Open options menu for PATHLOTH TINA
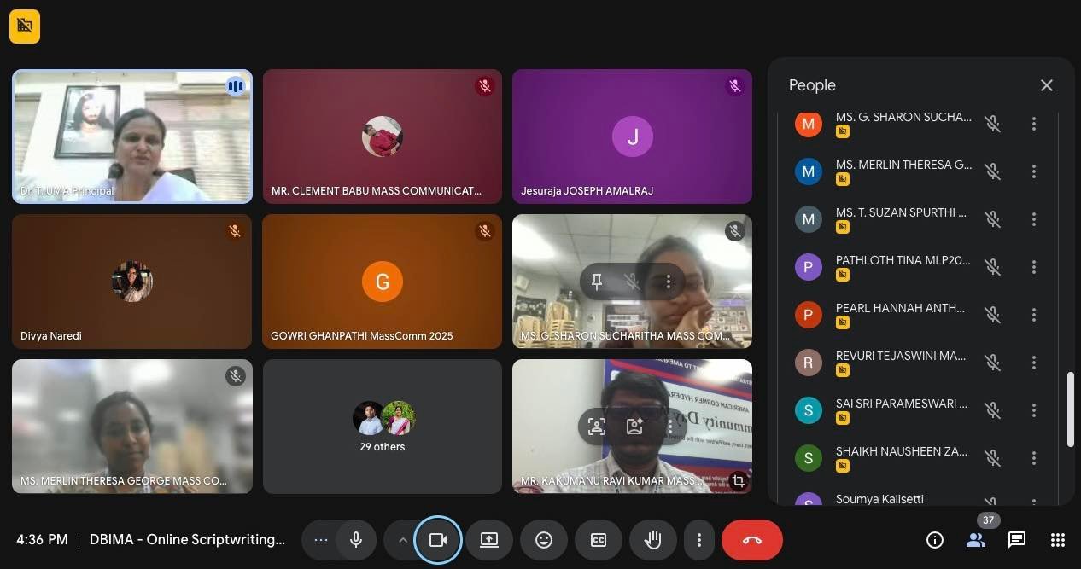The height and width of the screenshot is (569, 1081). tap(1033, 267)
